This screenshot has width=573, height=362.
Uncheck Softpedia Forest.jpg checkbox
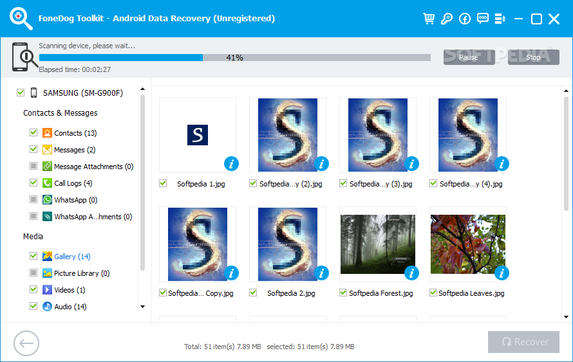(343, 293)
